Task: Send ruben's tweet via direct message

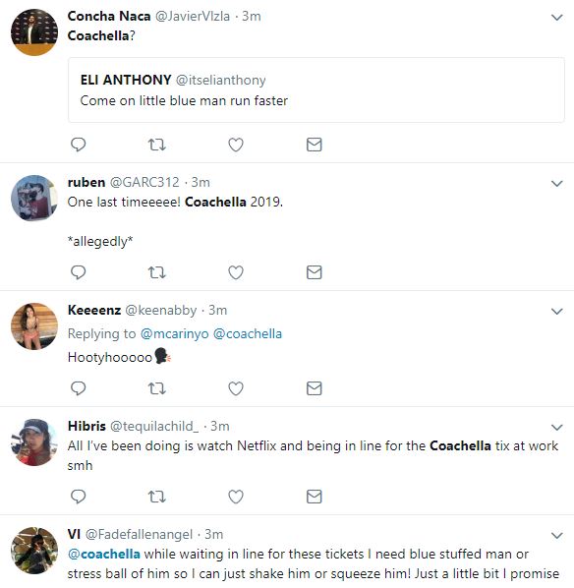Action: [315, 272]
